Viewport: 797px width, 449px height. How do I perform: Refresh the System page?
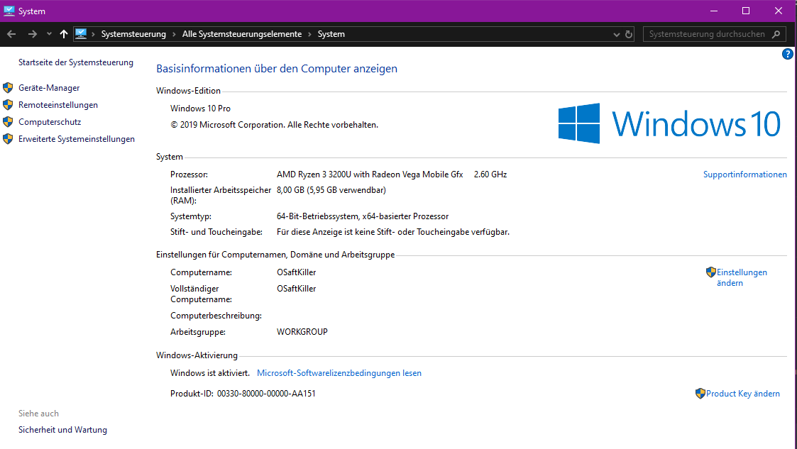pos(629,35)
